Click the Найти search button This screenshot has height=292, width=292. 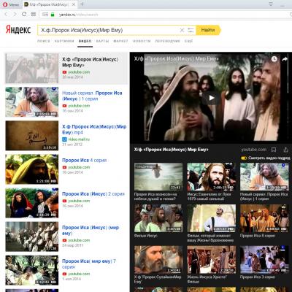pyautogui.click(x=208, y=30)
